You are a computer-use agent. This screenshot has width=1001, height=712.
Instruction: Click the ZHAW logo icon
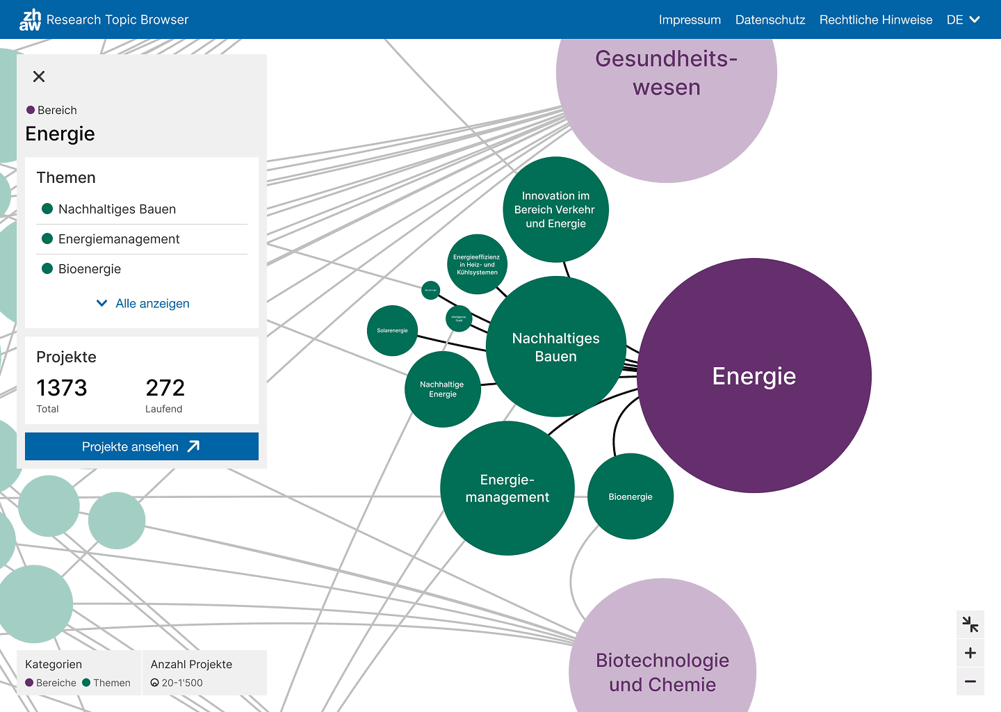31,19
